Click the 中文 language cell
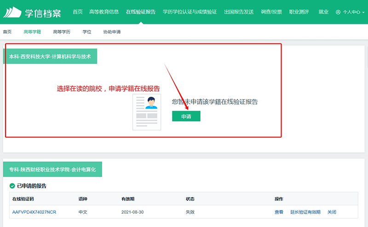 click(83, 212)
